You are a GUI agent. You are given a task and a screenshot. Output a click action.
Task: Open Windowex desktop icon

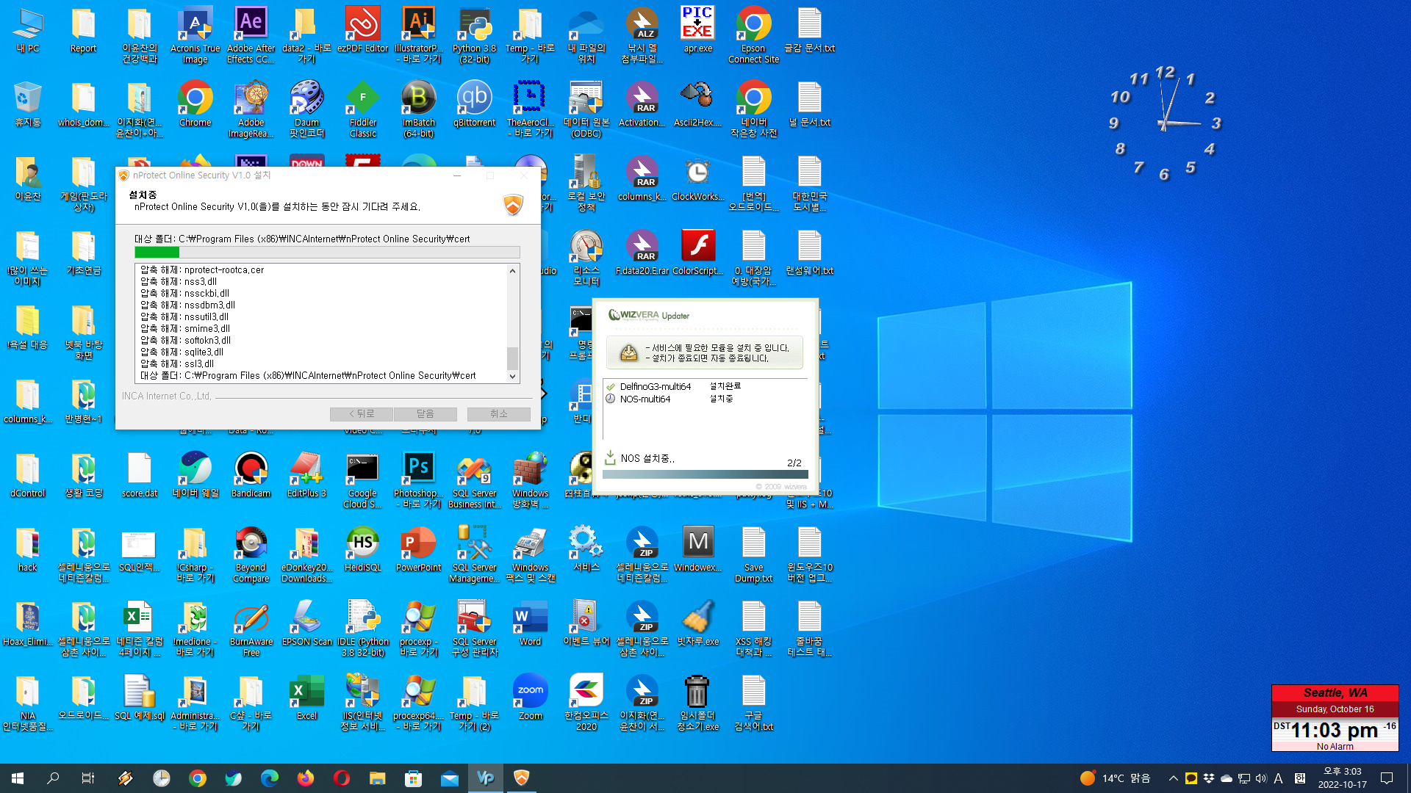tap(697, 549)
